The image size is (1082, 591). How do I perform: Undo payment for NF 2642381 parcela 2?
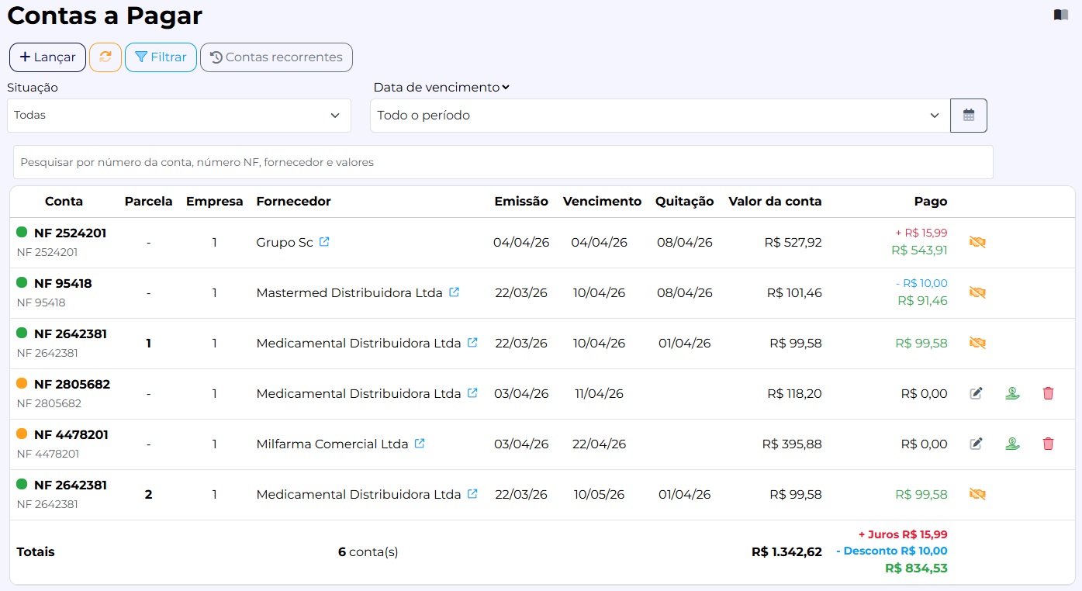click(977, 494)
